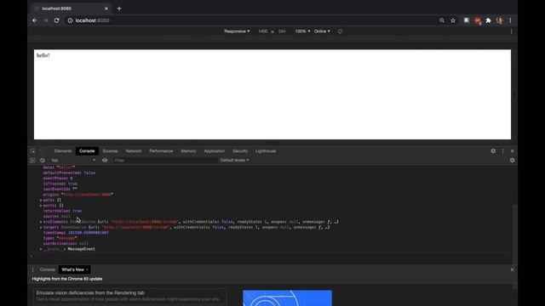Open Console settings gear
The width and height of the screenshot is (545, 306).
pos(513,161)
